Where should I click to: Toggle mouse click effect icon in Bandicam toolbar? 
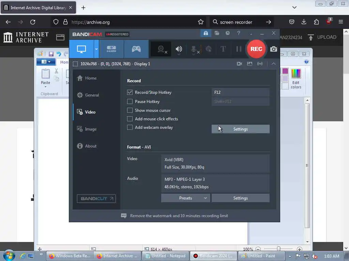pyautogui.click(x=209, y=49)
